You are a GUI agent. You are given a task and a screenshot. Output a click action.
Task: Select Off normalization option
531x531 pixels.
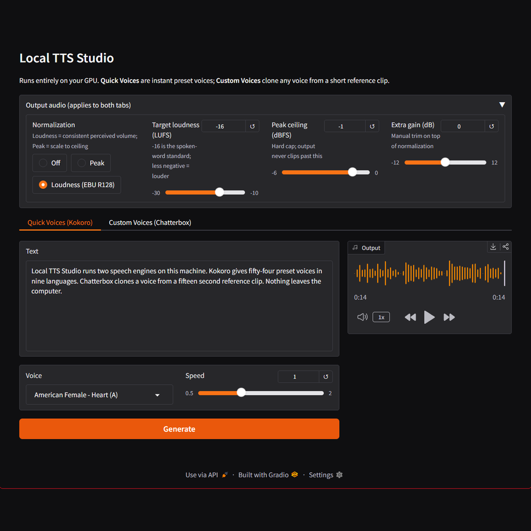50,163
